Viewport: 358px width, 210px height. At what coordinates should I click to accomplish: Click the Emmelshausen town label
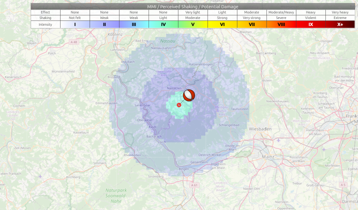[x=106, y=103]
